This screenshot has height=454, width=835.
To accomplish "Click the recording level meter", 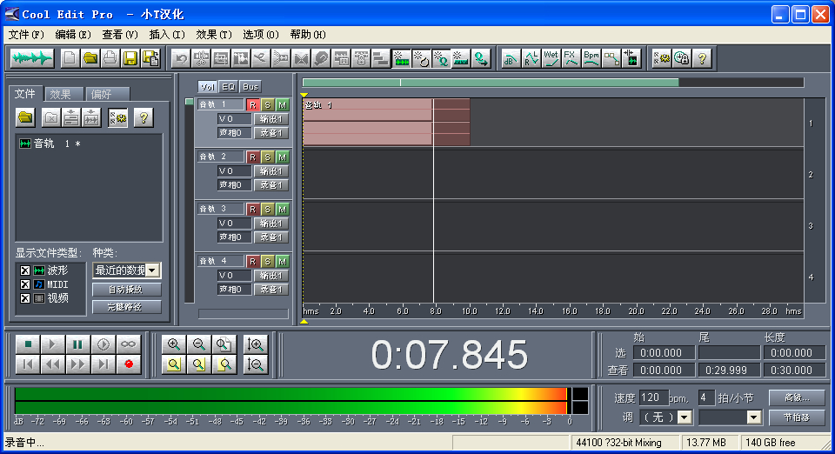I will (302, 401).
